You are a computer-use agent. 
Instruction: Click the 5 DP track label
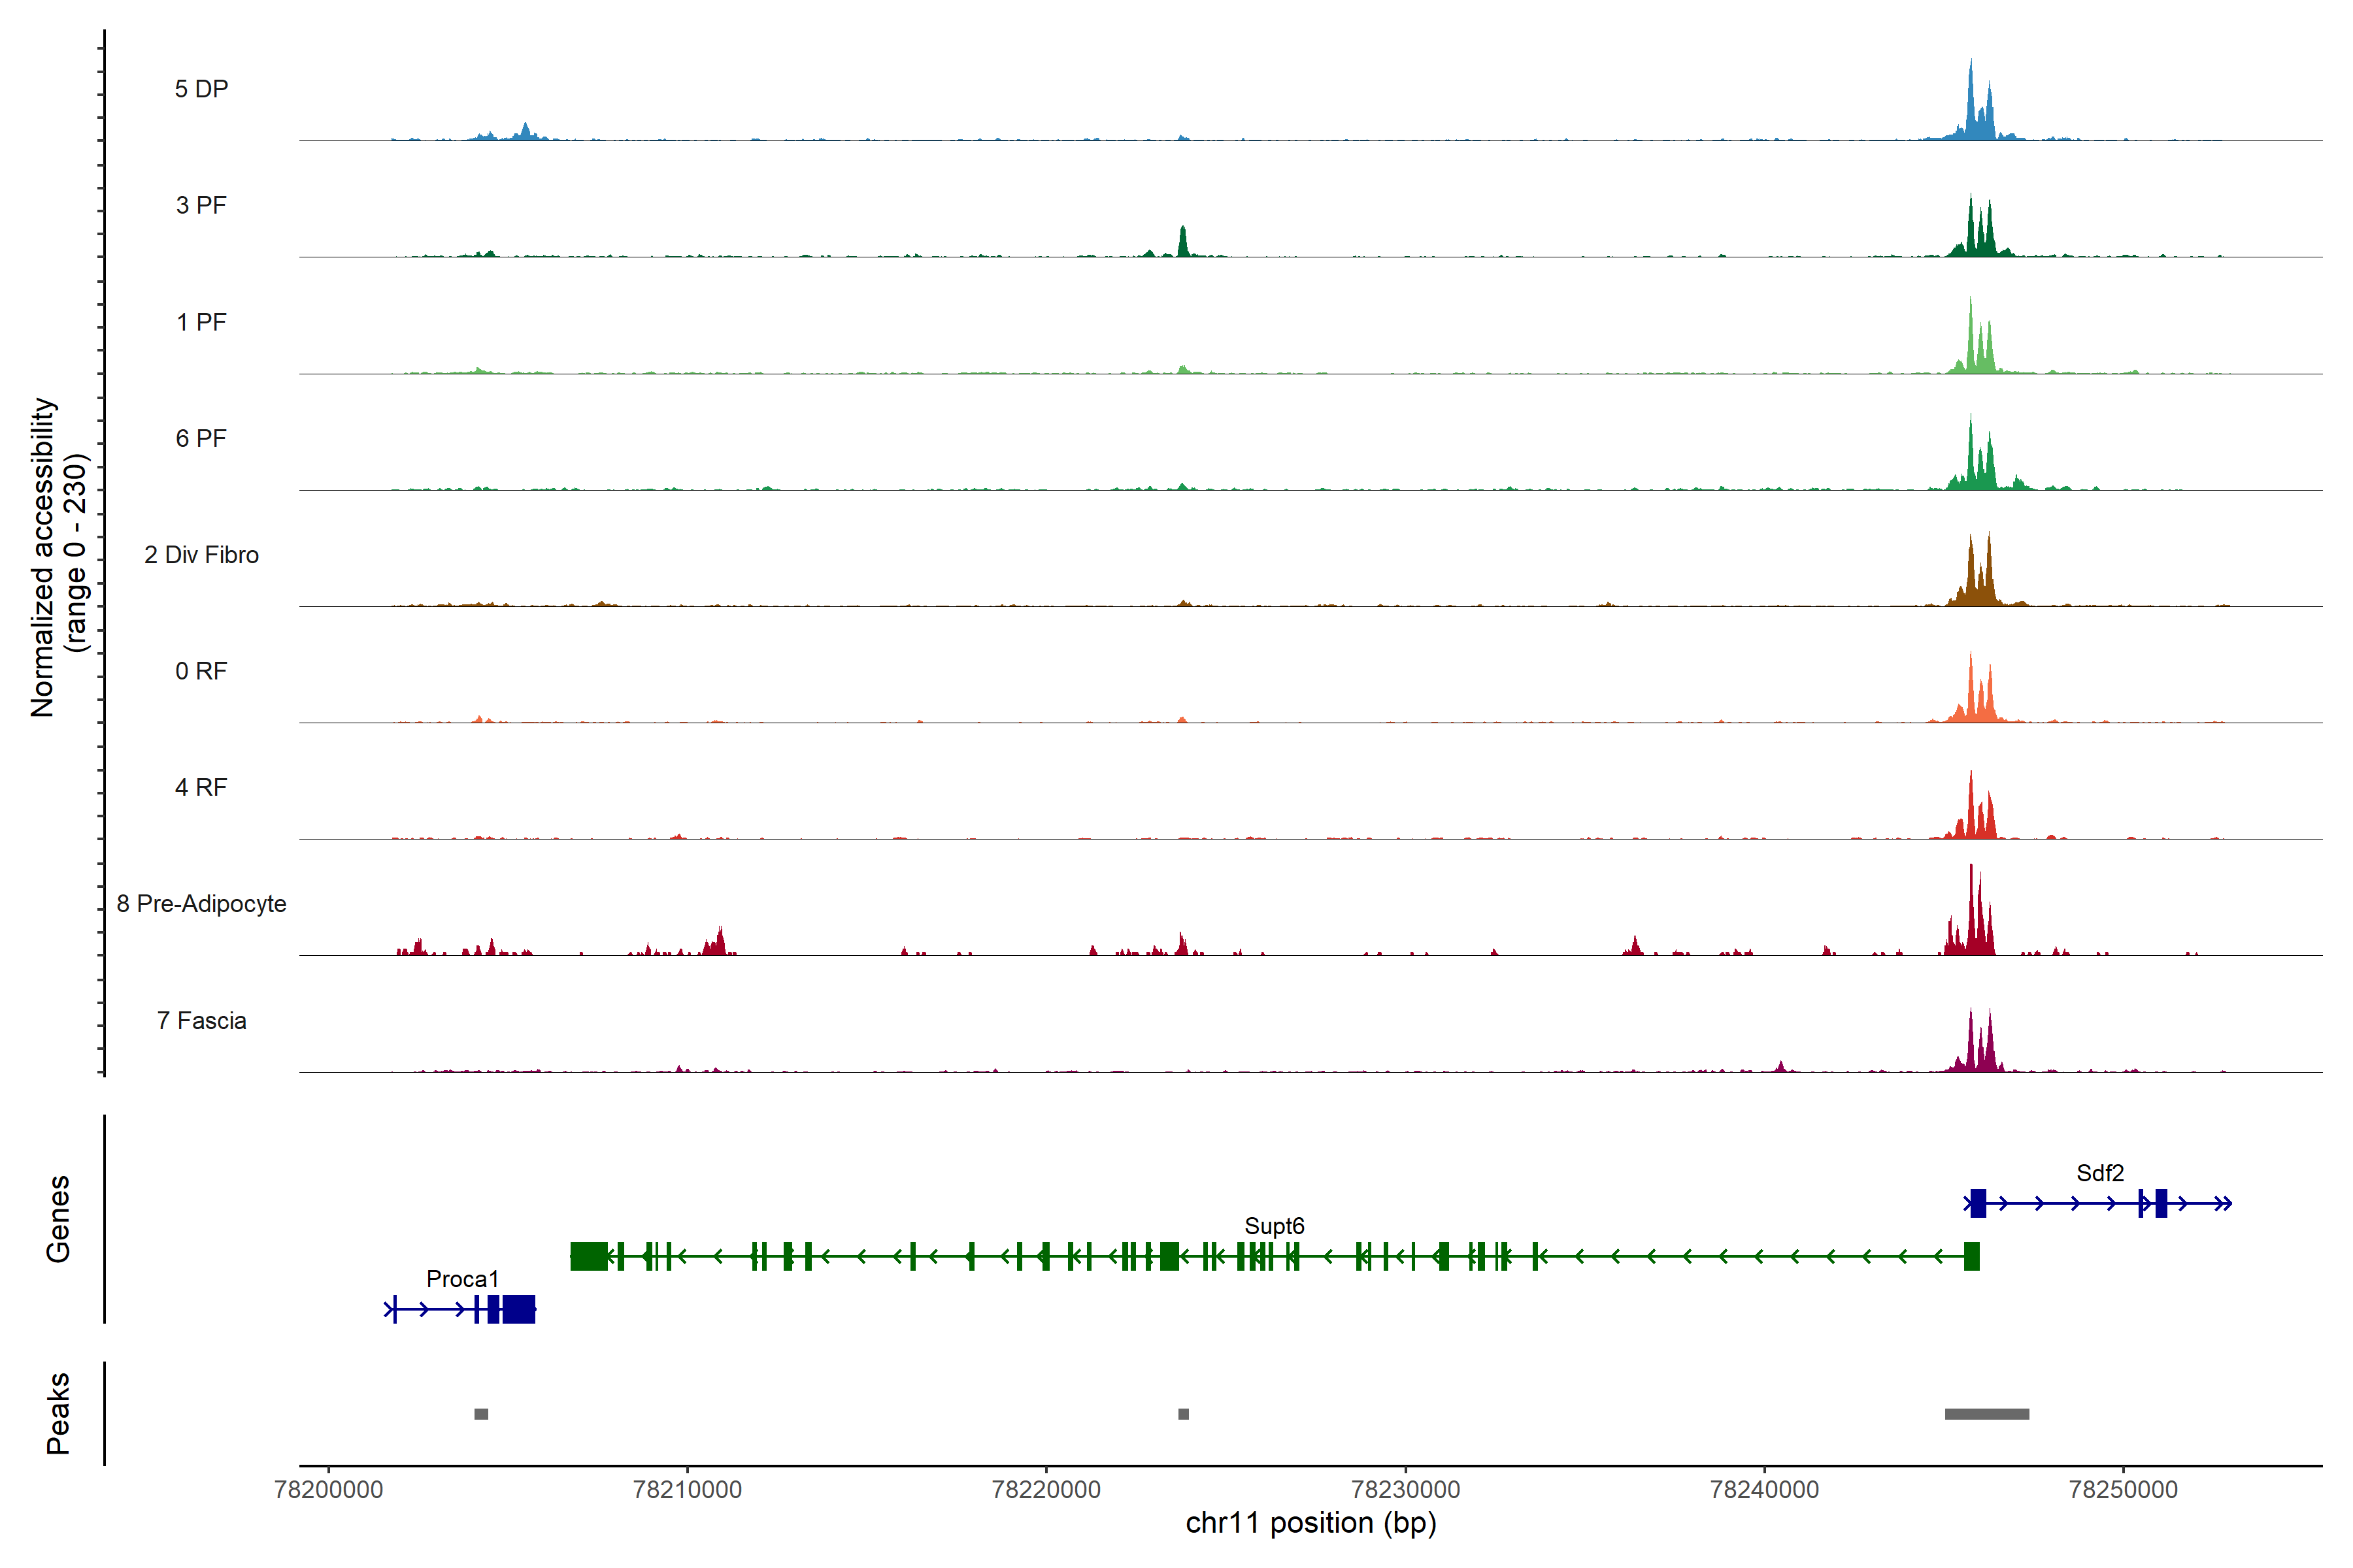201,89
